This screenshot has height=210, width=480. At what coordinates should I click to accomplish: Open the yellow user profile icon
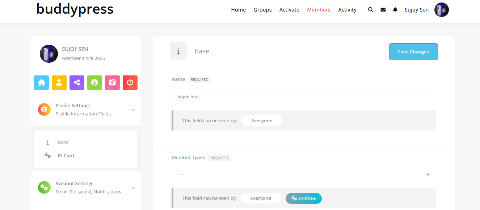coord(59,83)
